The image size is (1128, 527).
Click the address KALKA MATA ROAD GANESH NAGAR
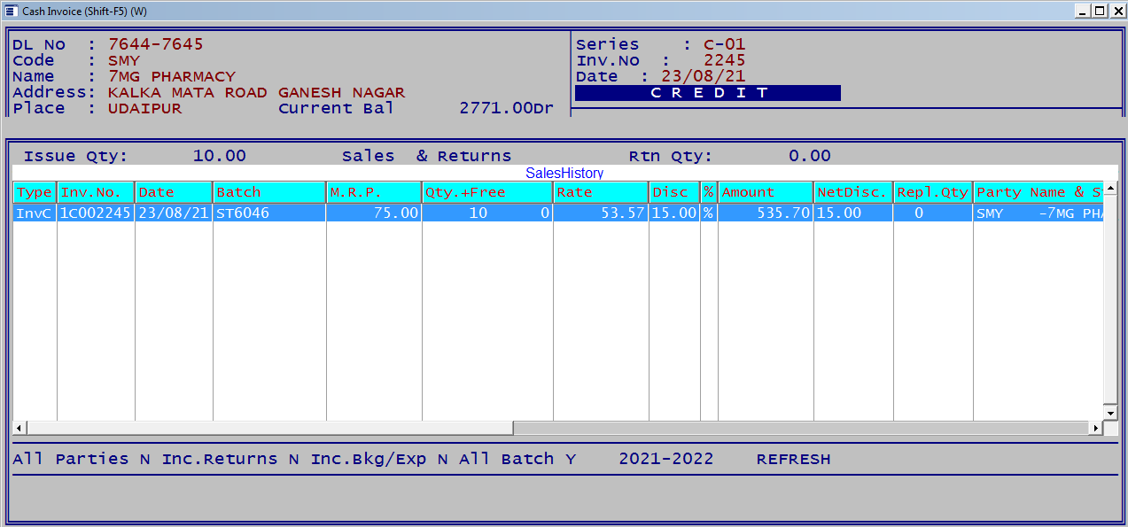click(257, 92)
